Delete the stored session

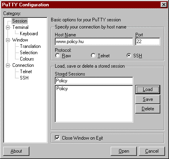148,109
